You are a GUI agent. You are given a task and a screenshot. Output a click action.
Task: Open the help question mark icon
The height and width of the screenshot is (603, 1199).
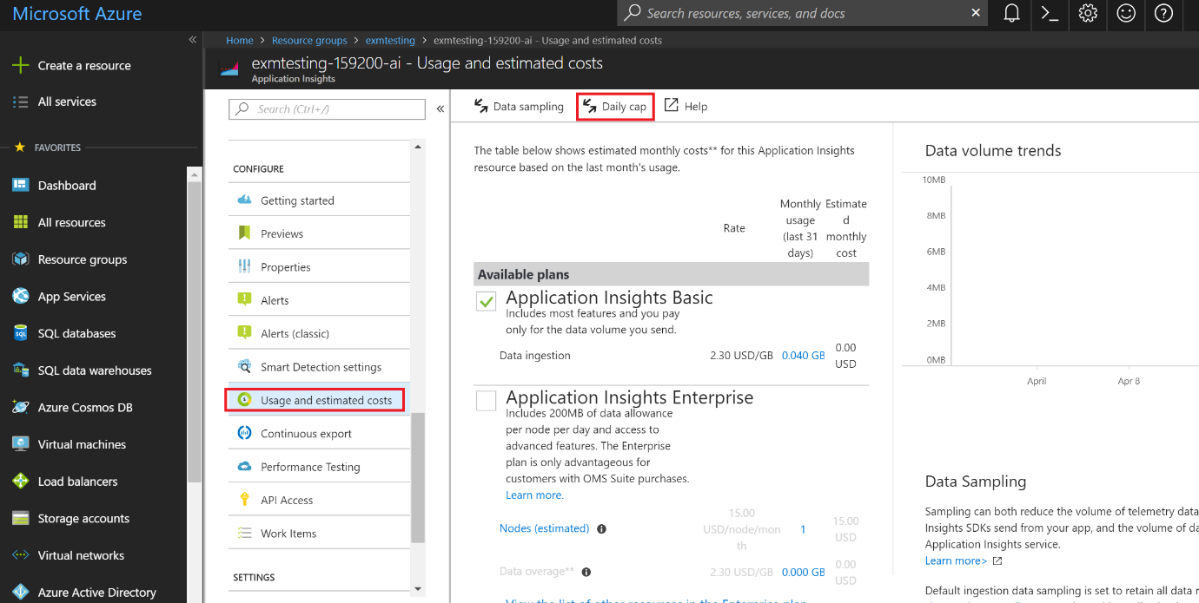[x=1164, y=13]
